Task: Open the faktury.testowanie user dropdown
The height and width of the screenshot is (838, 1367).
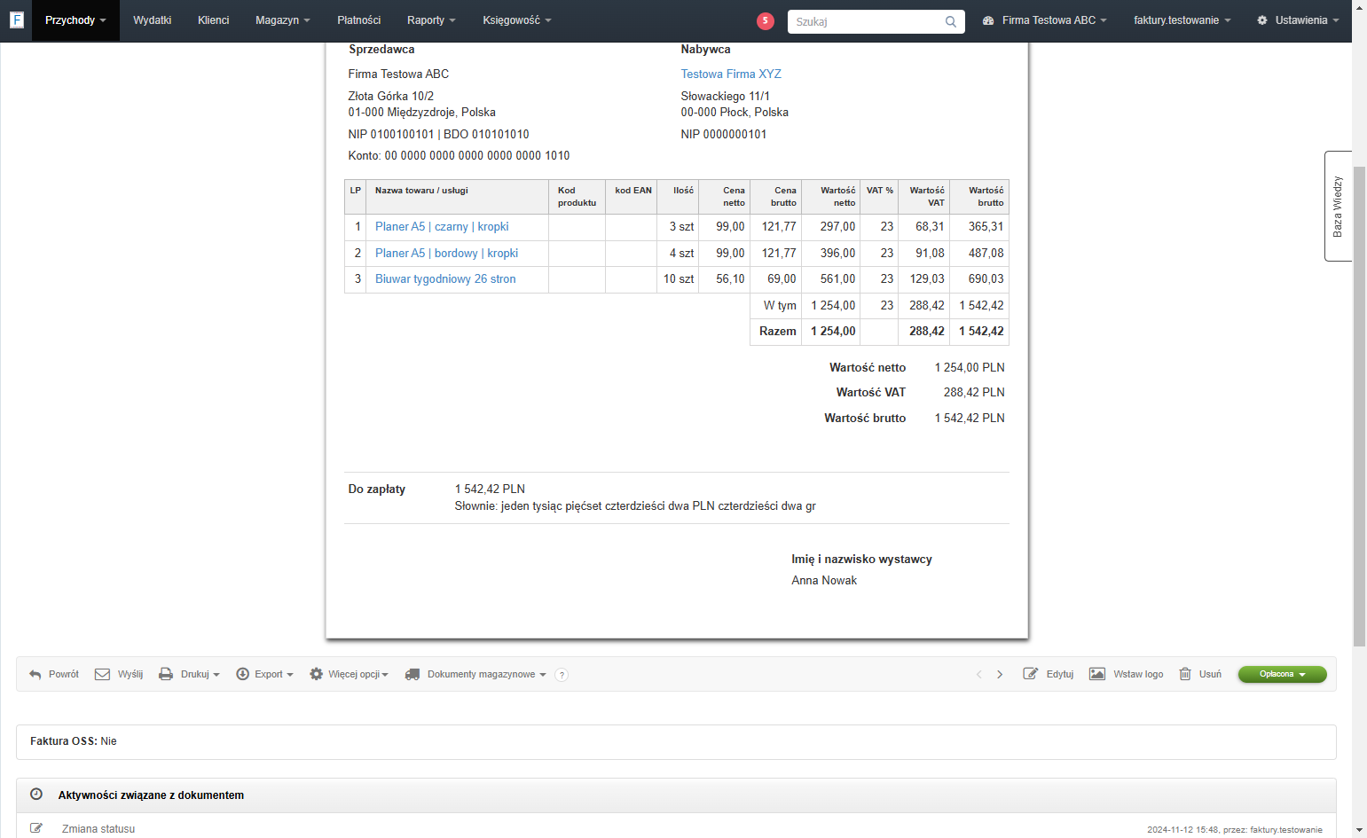Action: point(1182,20)
